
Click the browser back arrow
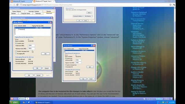pos(11,5)
